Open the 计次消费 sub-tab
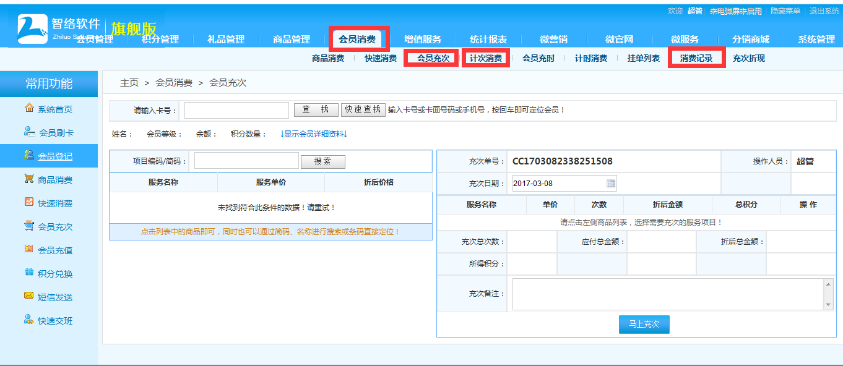This screenshot has width=843, height=366. point(485,59)
